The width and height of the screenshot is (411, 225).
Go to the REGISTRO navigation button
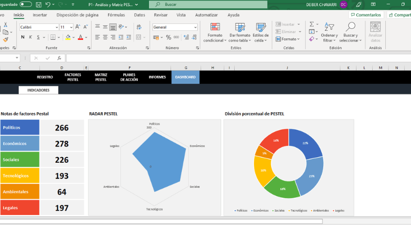coord(45,77)
